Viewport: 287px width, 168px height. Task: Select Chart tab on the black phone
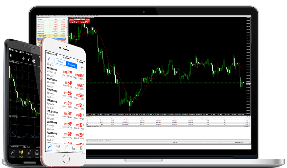[21, 154]
